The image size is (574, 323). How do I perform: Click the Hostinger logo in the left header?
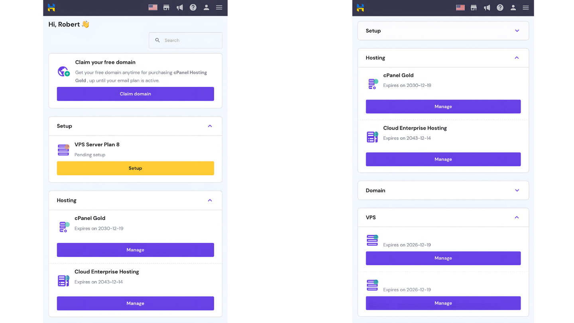51,8
